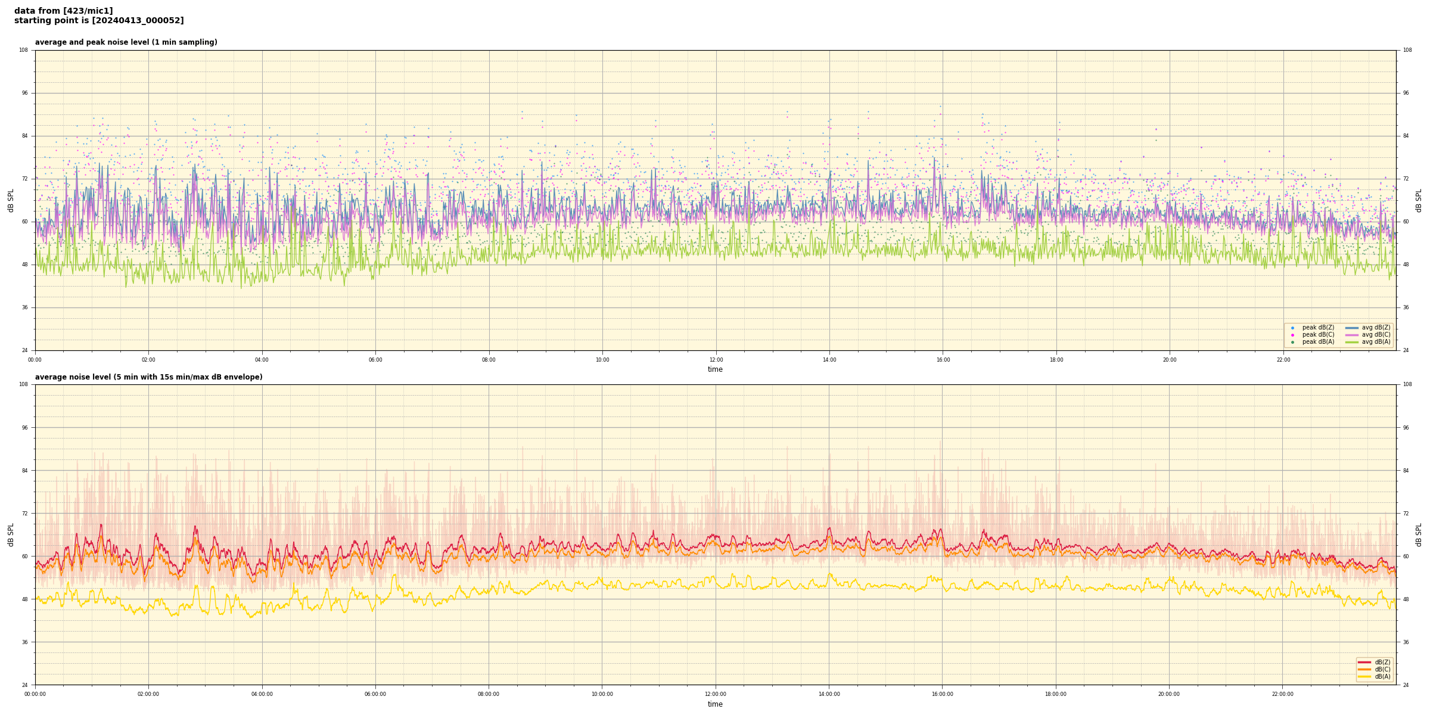Click the avg dB(A) legend line
This screenshot has width=1430, height=715.
(x=1352, y=342)
